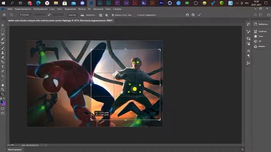Open Windows Start menu
271x152 pixels.
[x=3, y=3]
